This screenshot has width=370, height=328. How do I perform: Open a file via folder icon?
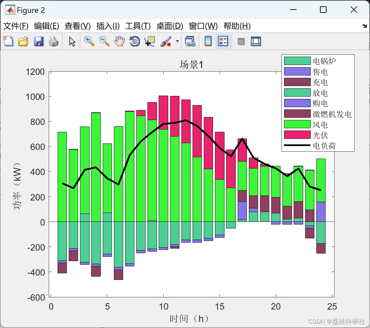click(23, 41)
